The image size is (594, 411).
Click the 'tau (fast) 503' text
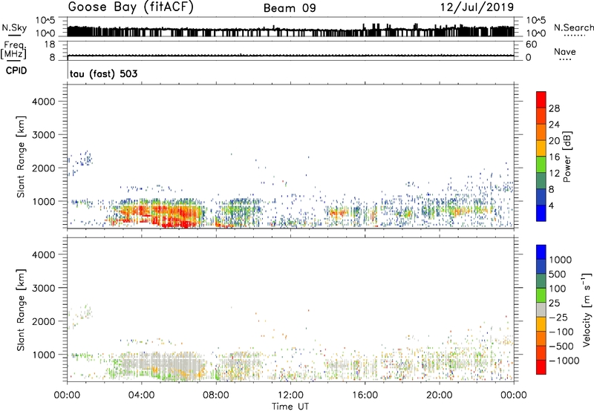(103, 73)
